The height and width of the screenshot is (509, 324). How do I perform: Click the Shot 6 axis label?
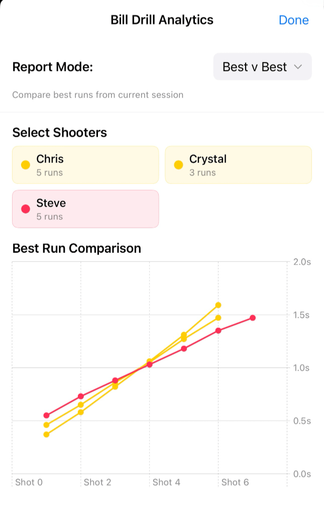[235, 482]
